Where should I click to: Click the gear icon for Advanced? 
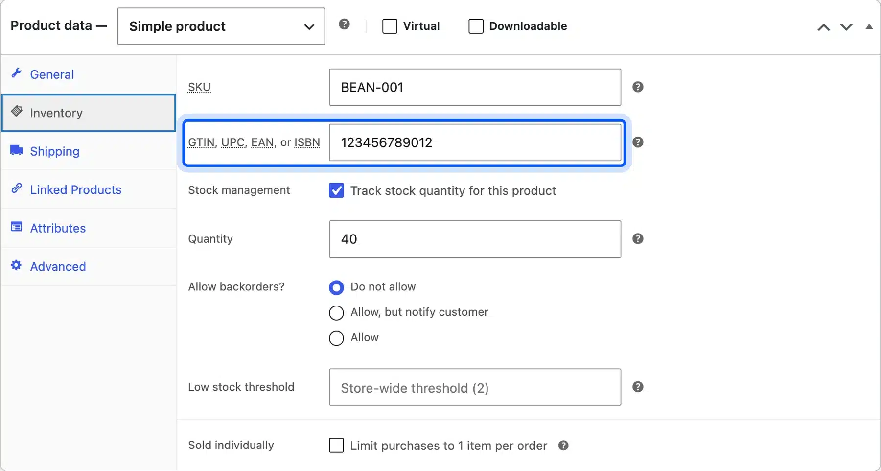[17, 265]
